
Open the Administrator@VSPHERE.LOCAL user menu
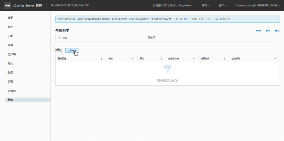pos(257,6)
